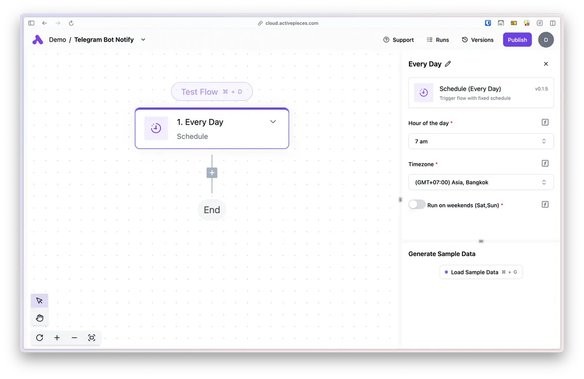Open Versions history
This screenshot has width=584, height=379.
(478, 40)
